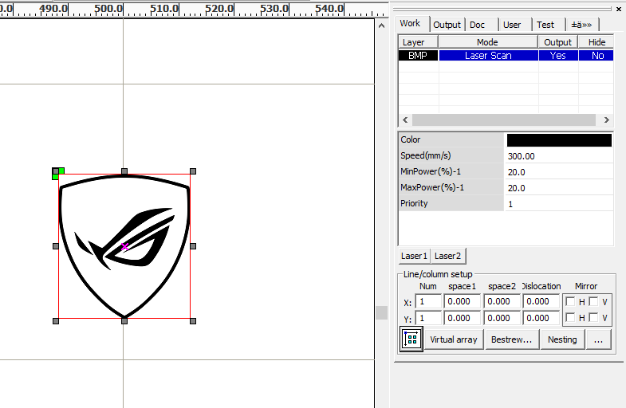Click the Y Dislocation input field

click(x=541, y=318)
